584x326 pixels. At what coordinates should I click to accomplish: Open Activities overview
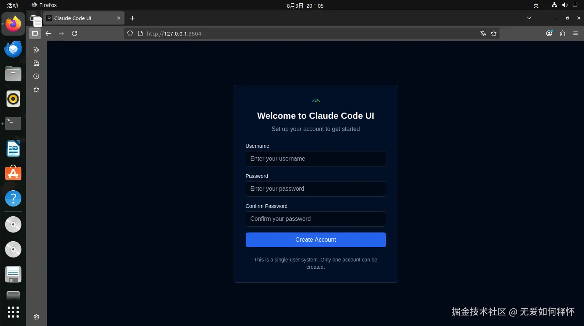pyautogui.click(x=12, y=5)
